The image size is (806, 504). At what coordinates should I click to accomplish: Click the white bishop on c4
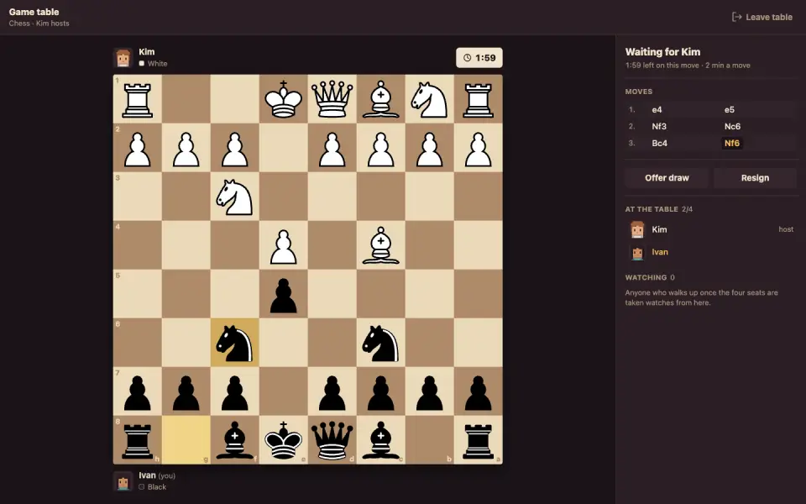[x=381, y=245]
